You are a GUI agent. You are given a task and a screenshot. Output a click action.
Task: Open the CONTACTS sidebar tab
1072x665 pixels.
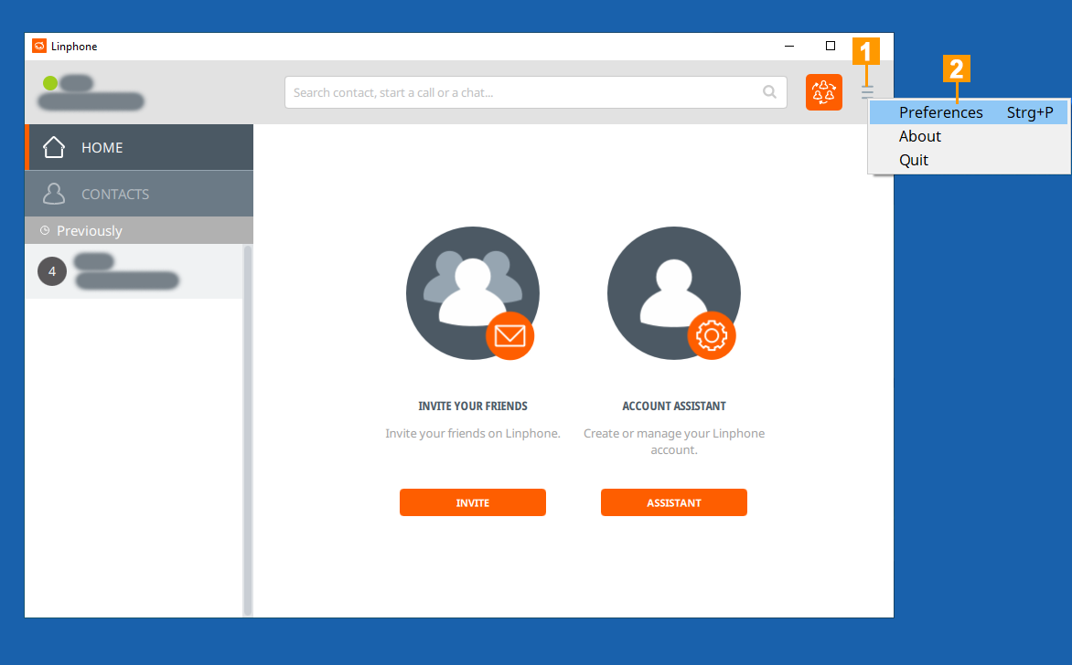point(139,194)
